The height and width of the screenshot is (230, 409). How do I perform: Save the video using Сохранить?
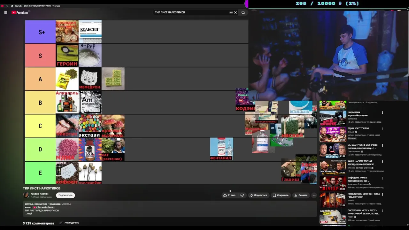[x=280, y=195]
